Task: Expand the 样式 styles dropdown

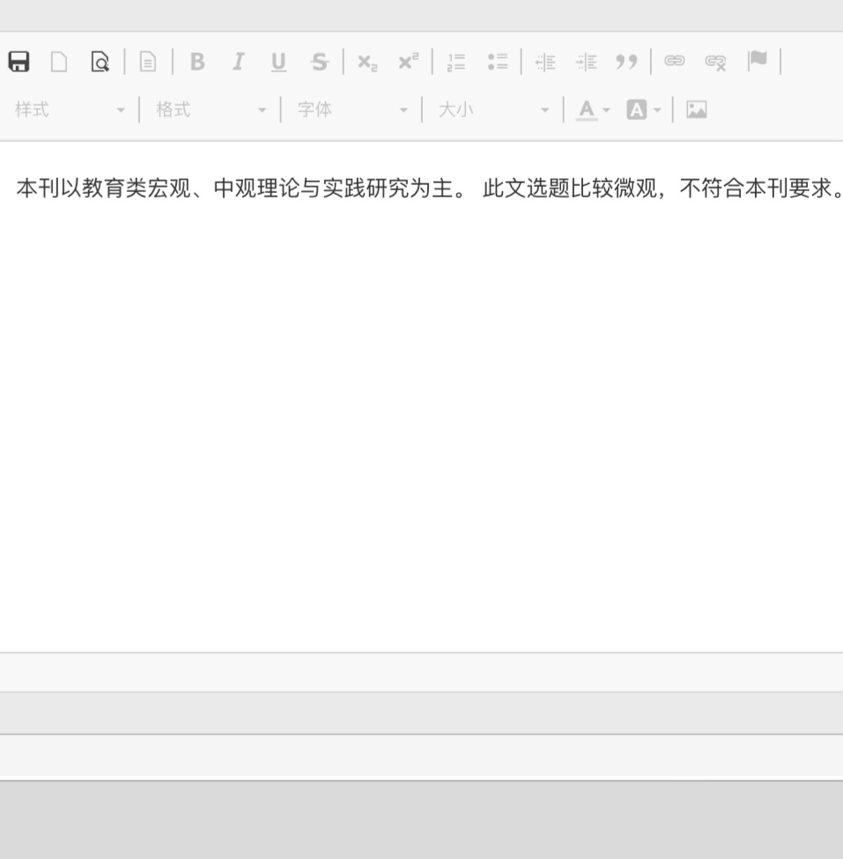Action: (x=70, y=110)
